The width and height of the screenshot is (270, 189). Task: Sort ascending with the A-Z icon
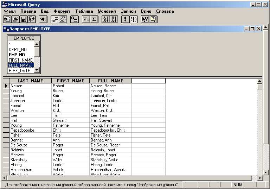point(105,19)
